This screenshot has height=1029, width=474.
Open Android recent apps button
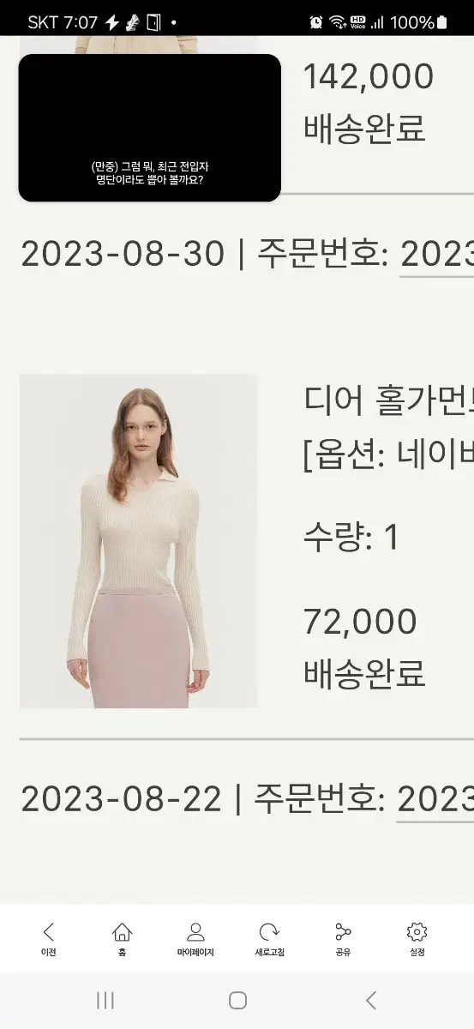click(105, 1000)
